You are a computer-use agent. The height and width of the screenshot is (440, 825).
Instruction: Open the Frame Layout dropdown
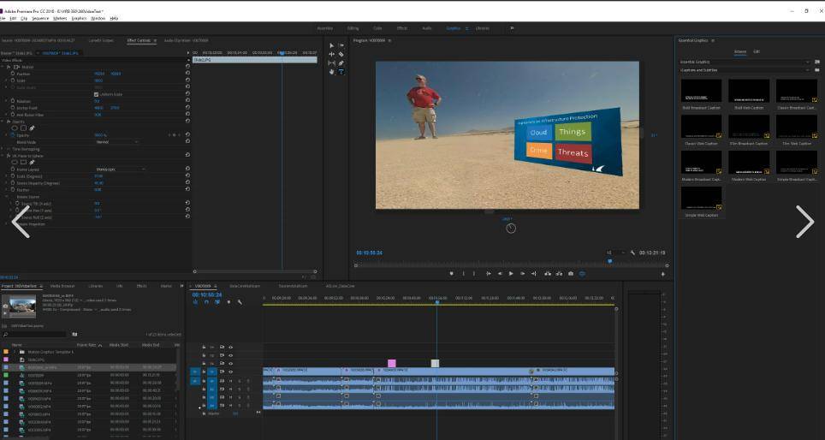tap(120, 169)
